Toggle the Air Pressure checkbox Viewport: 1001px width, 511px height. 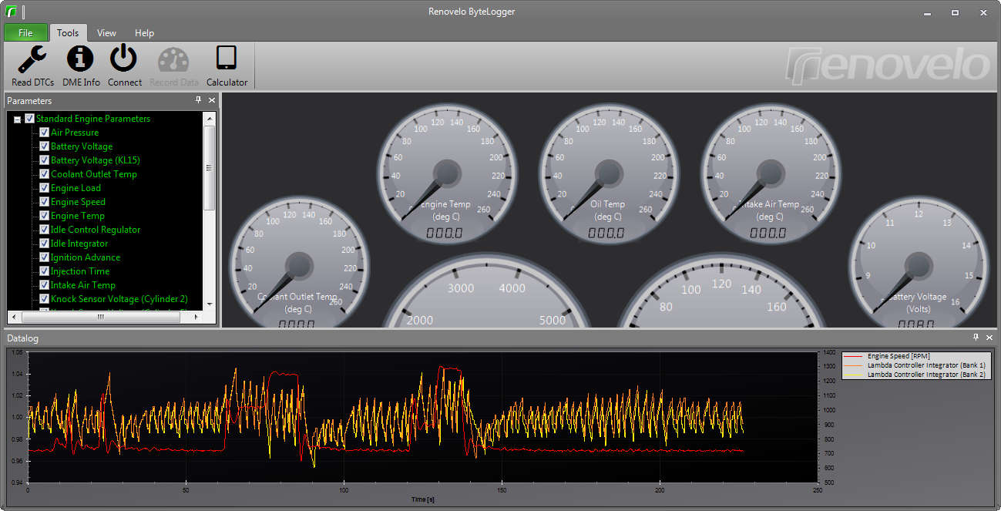point(44,133)
